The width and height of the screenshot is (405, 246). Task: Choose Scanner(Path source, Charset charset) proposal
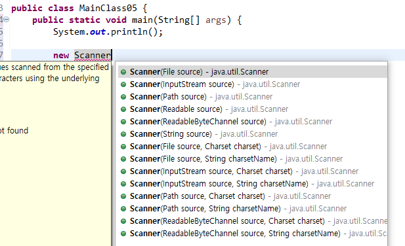pyautogui.click(x=253, y=196)
